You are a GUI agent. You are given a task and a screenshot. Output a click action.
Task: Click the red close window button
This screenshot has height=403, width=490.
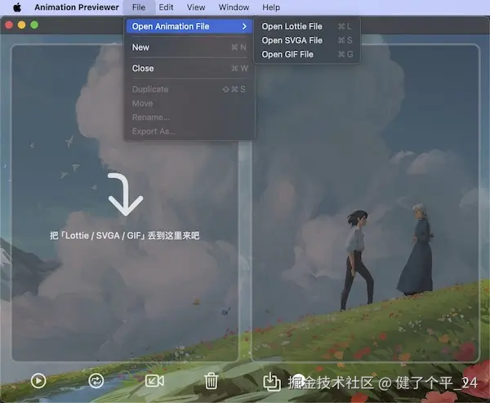[9, 25]
